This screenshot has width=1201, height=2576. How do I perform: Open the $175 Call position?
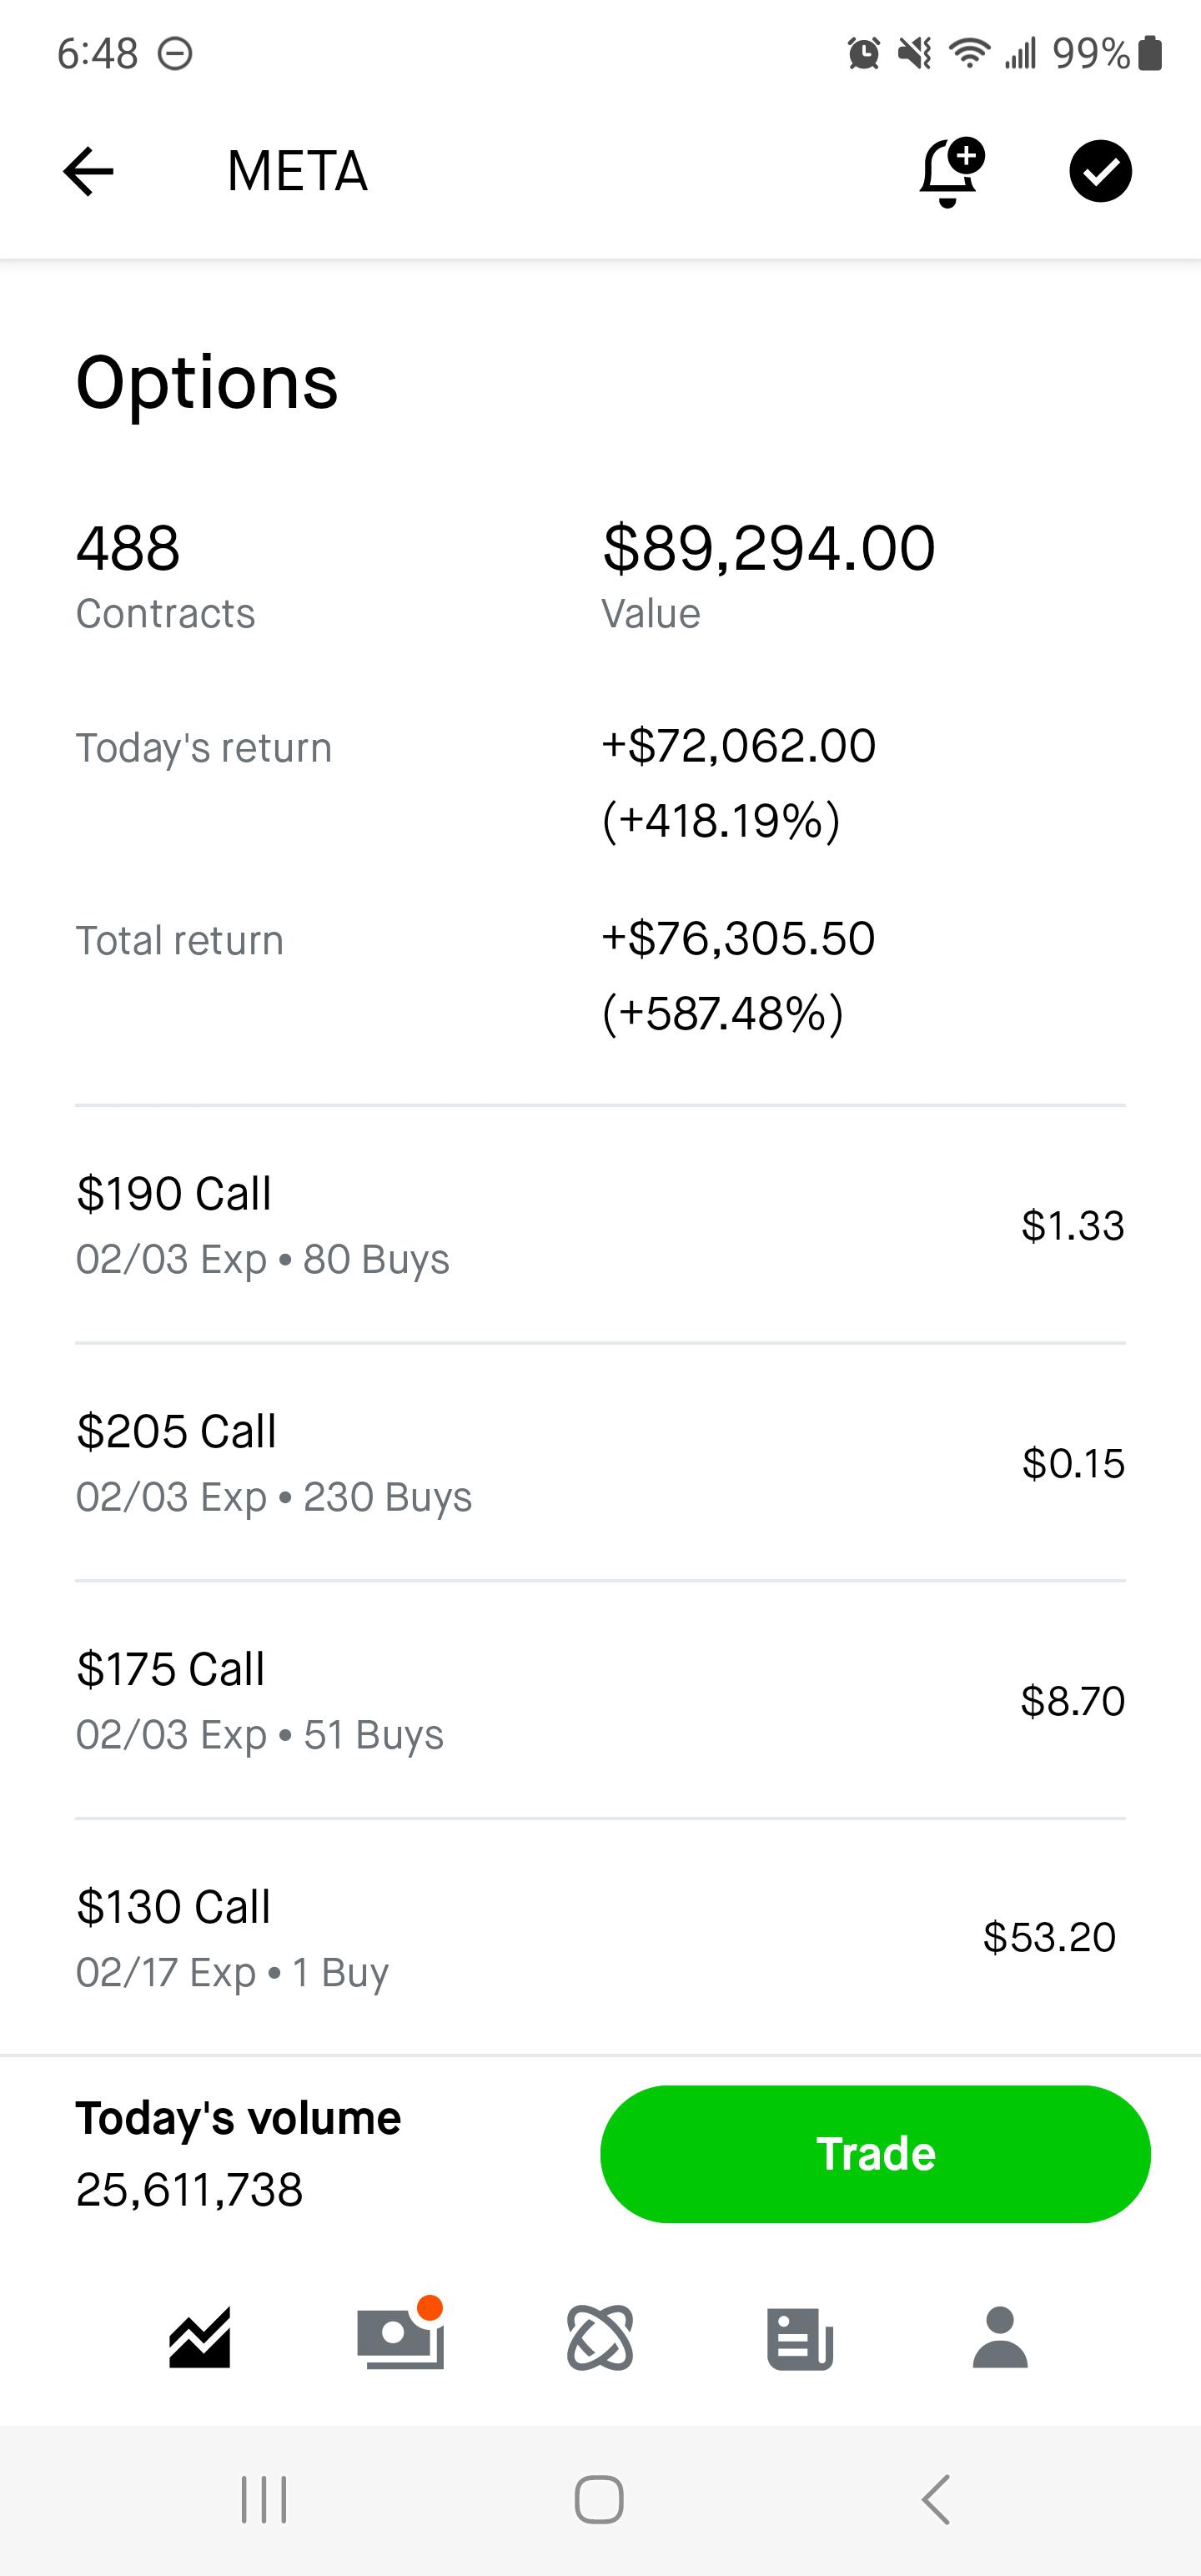600,1700
